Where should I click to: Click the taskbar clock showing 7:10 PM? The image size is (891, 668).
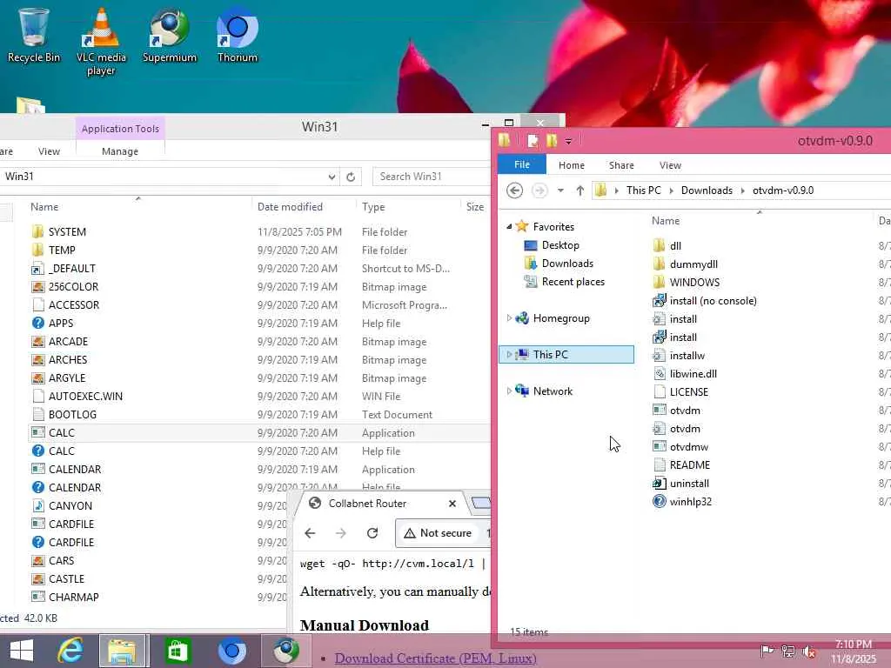(853, 651)
